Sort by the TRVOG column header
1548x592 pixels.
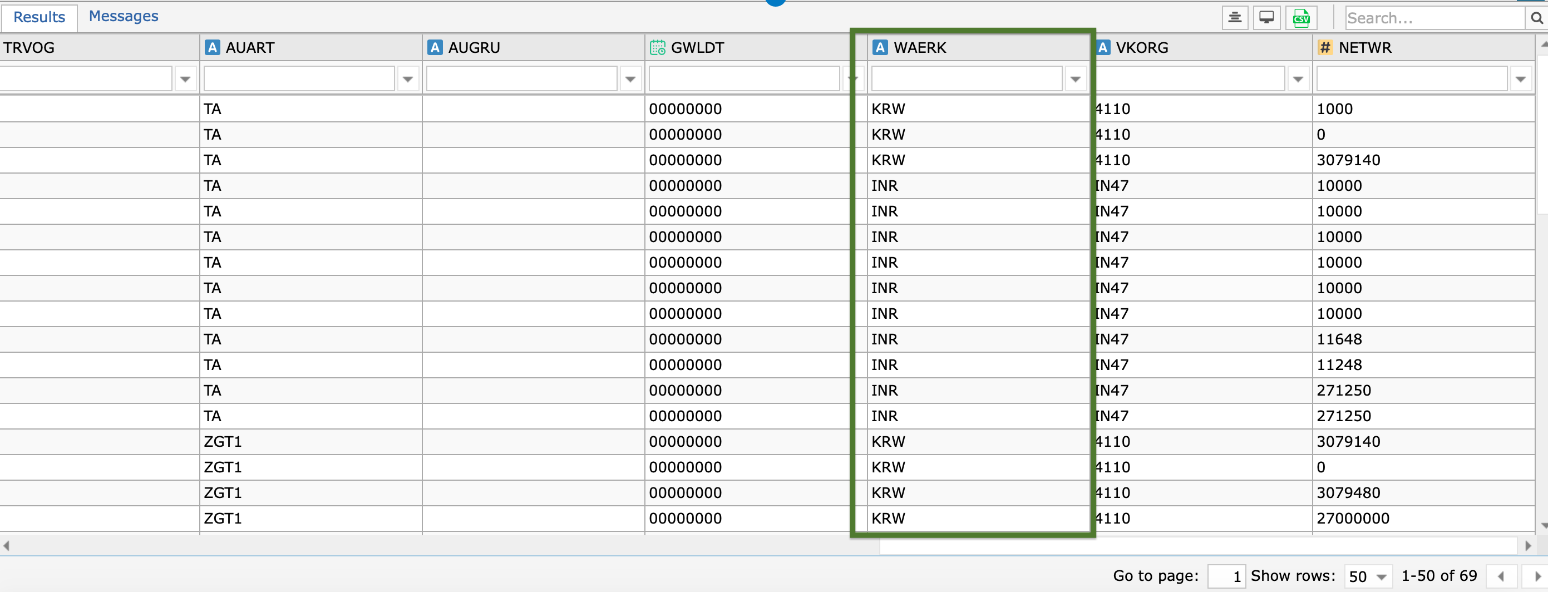tap(99, 47)
